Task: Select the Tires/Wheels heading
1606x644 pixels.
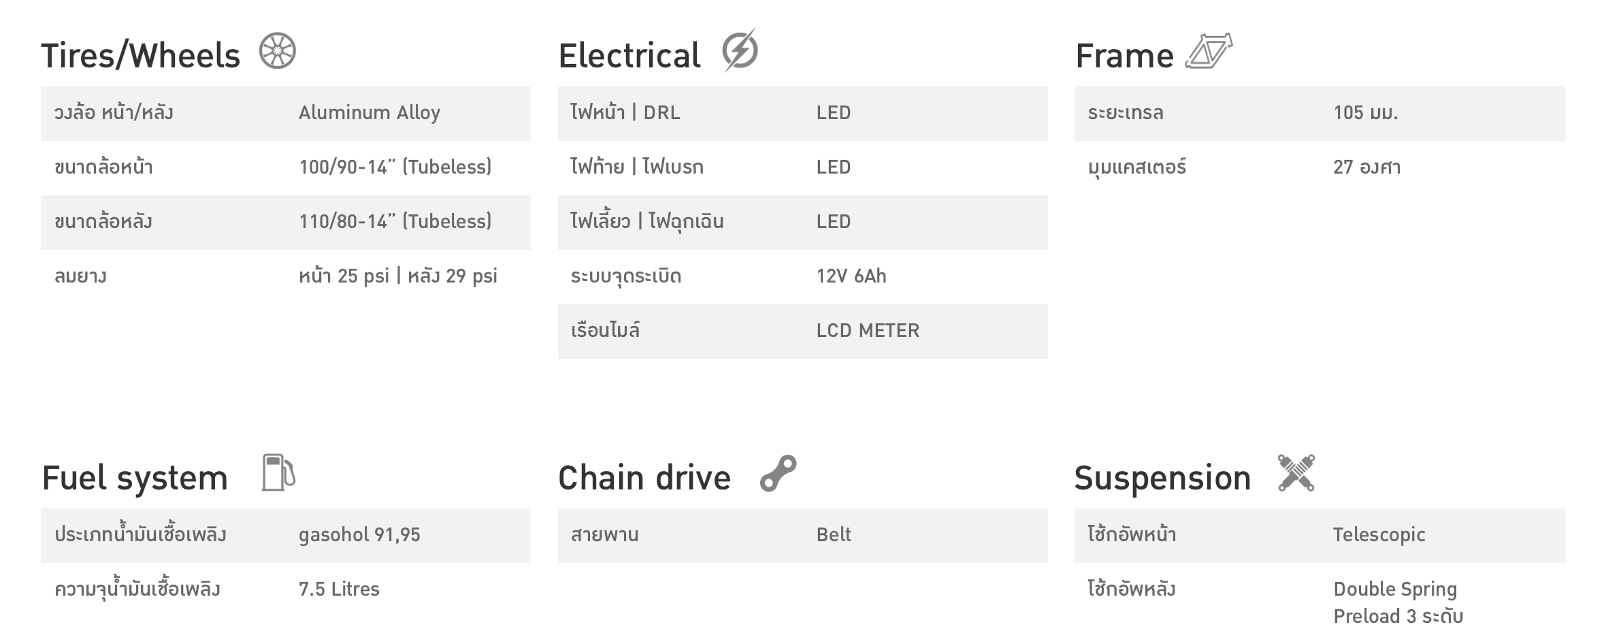Action: [x=141, y=56]
